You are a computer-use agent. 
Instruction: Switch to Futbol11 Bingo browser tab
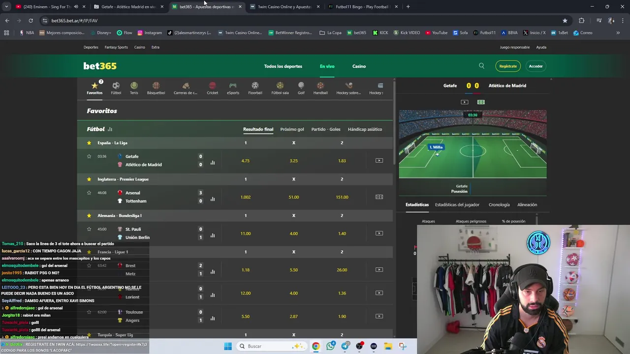click(363, 6)
